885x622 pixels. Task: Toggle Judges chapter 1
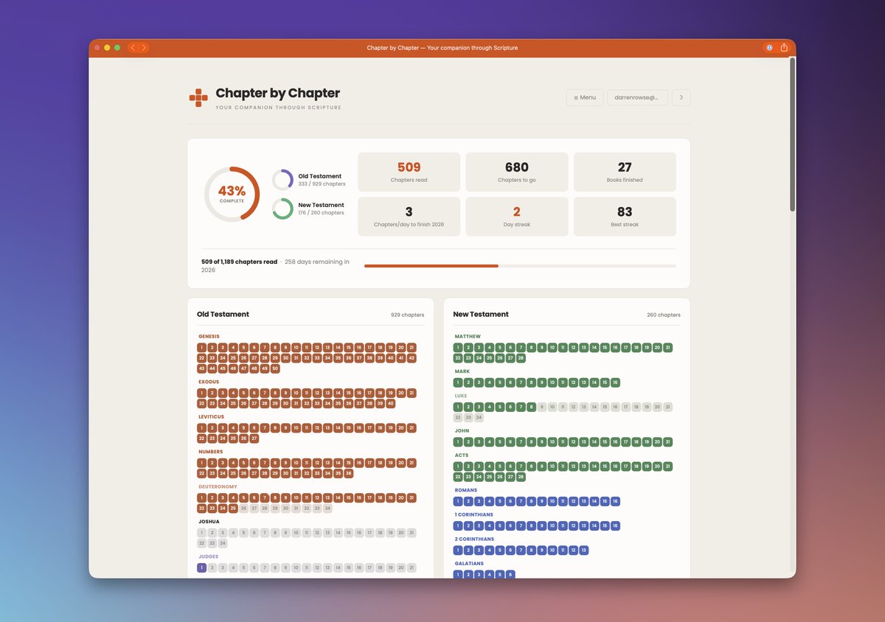pos(201,568)
